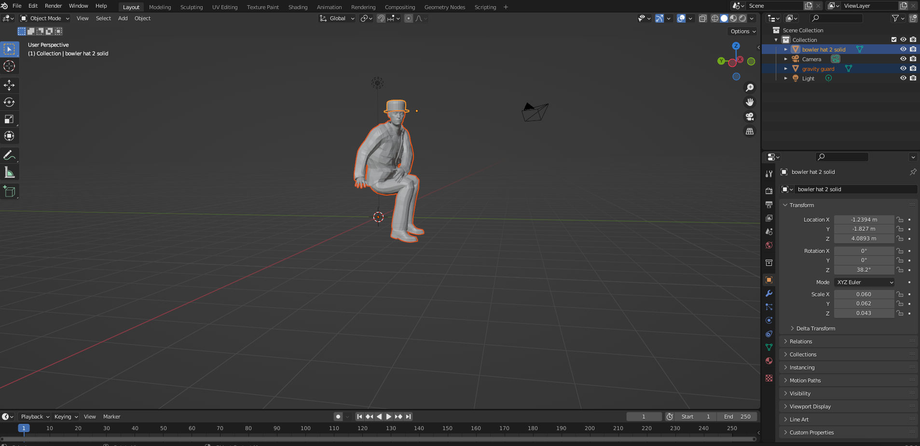
Task: Expand the Delta Transform section
Action: pyautogui.click(x=815, y=328)
